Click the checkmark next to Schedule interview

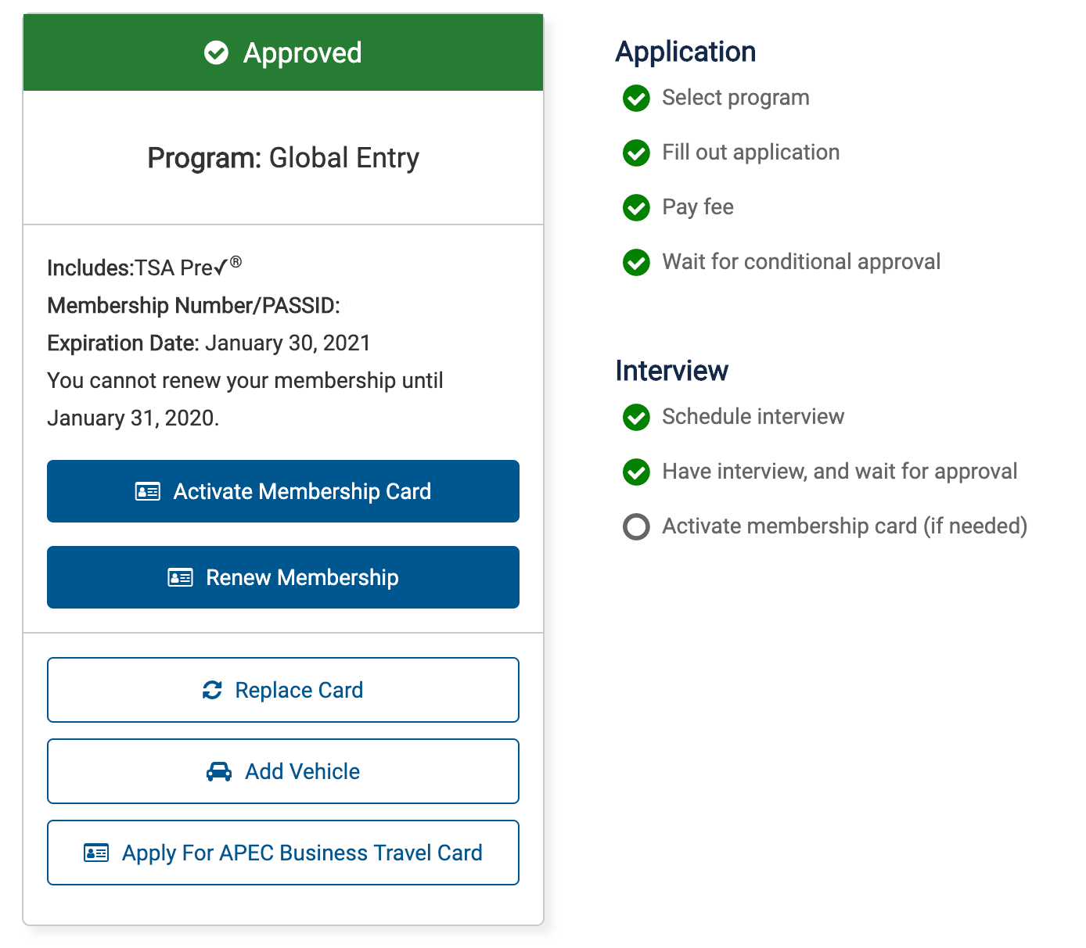point(636,417)
